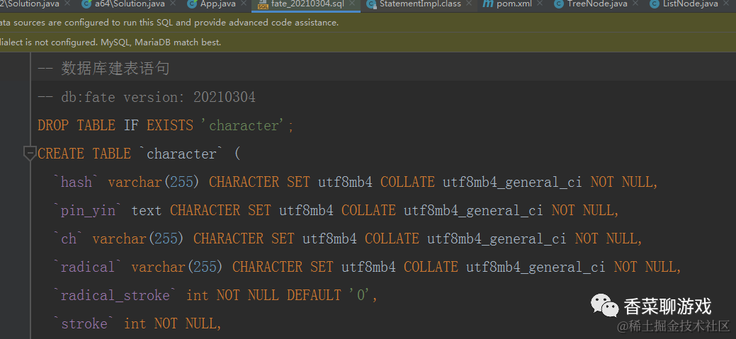Select the fate_20210304.sql tab
Viewport: 736px width, 339px height.
tap(307, 4)
